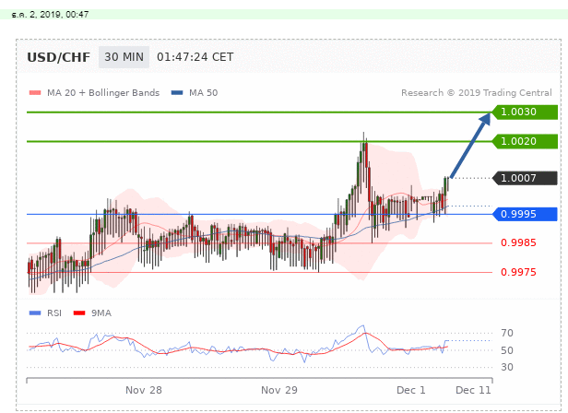Click the MA 20 + Bollinger Bands label
This screenshot has height=413, width=568.
tap(103, 93)
